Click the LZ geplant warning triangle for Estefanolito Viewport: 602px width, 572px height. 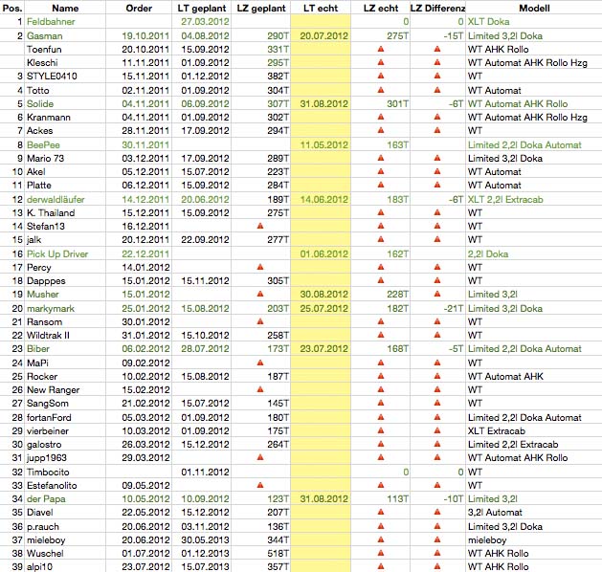260,485
